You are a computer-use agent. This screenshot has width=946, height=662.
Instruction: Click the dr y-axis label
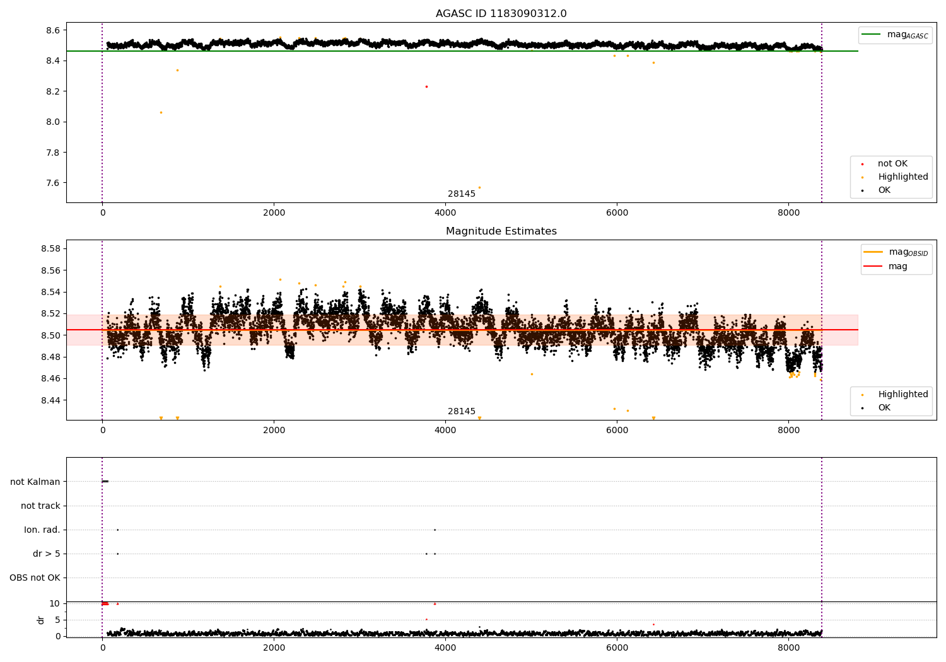coord(41,620)
